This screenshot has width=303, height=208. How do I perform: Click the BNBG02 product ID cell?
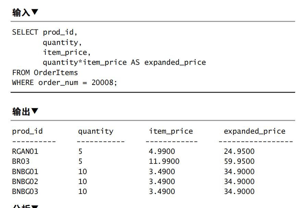click(25, 181)
